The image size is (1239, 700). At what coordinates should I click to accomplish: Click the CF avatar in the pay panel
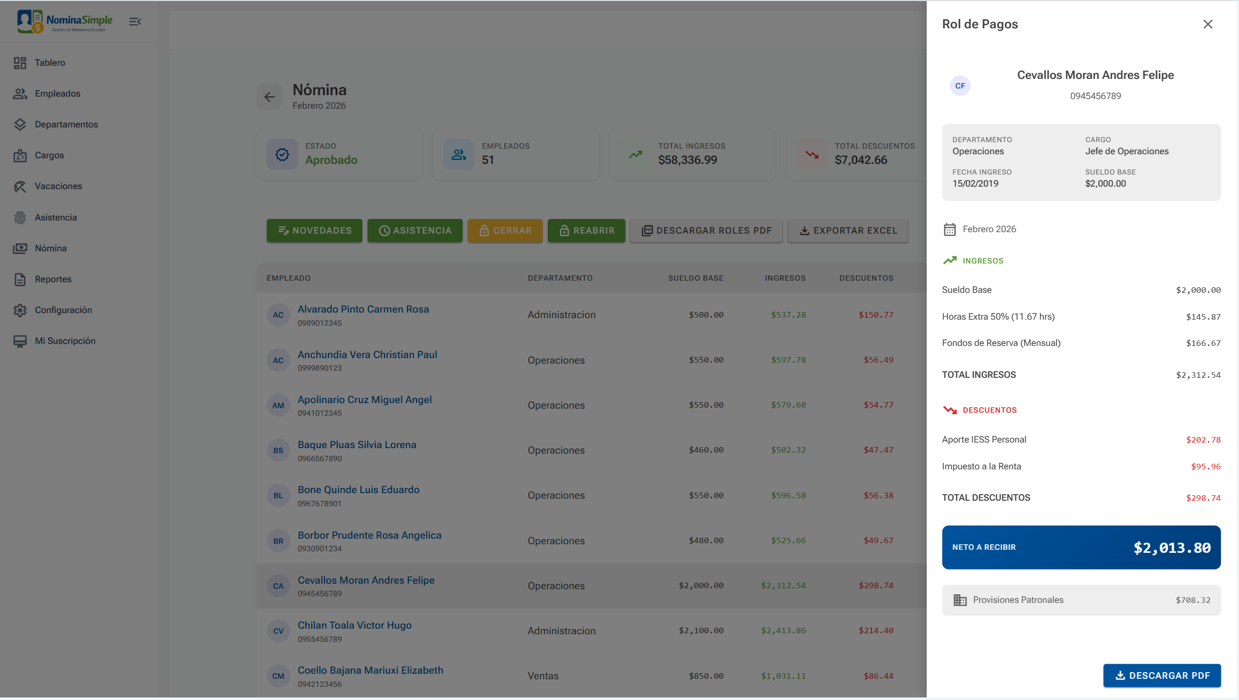[960, 86]
